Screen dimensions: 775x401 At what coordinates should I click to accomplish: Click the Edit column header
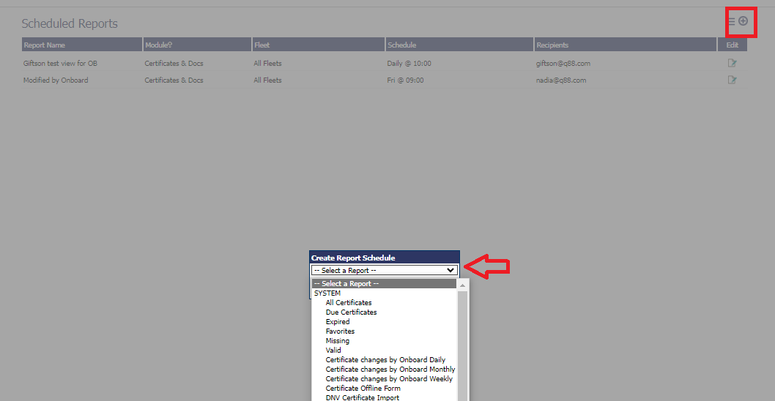pos(733,45)
